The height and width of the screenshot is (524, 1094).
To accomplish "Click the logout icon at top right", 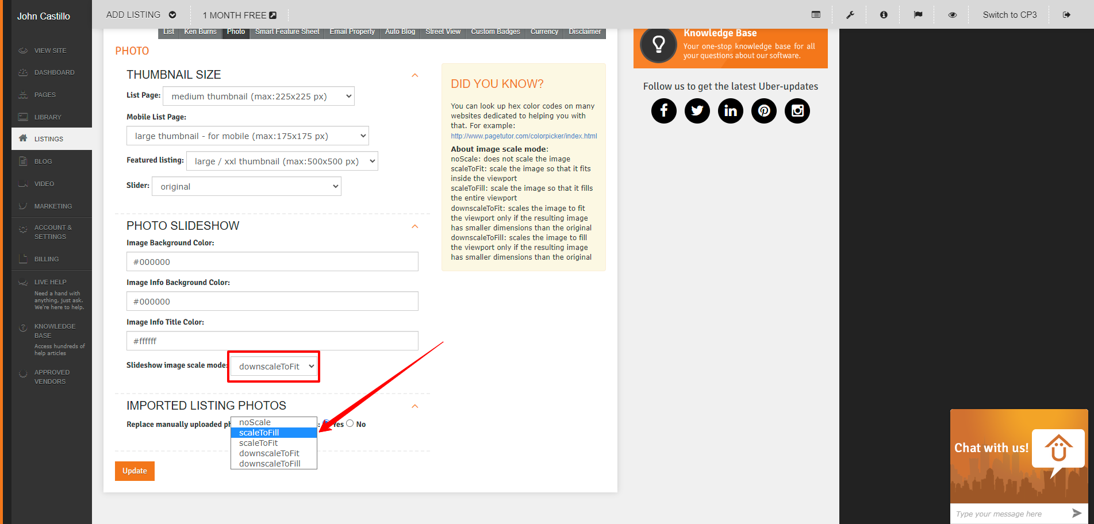I will pyautogui.click(x=1066, y=15).
